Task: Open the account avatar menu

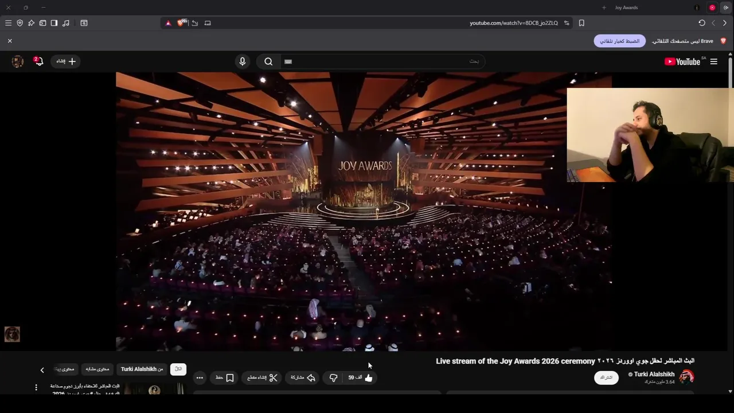Action: click(18, 61)
